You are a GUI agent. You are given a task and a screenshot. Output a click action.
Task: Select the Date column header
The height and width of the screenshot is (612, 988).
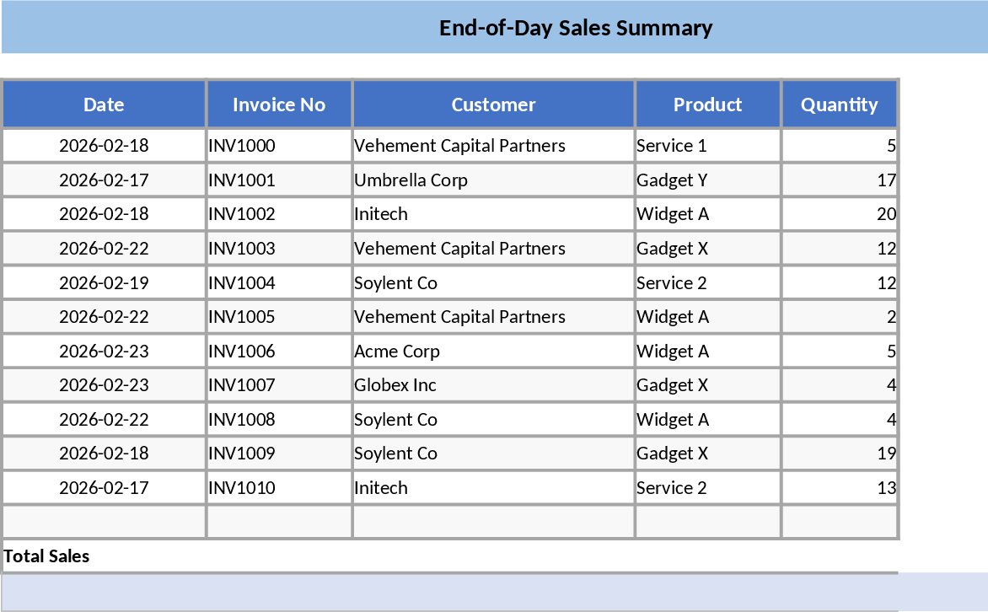tap(104, 105)
